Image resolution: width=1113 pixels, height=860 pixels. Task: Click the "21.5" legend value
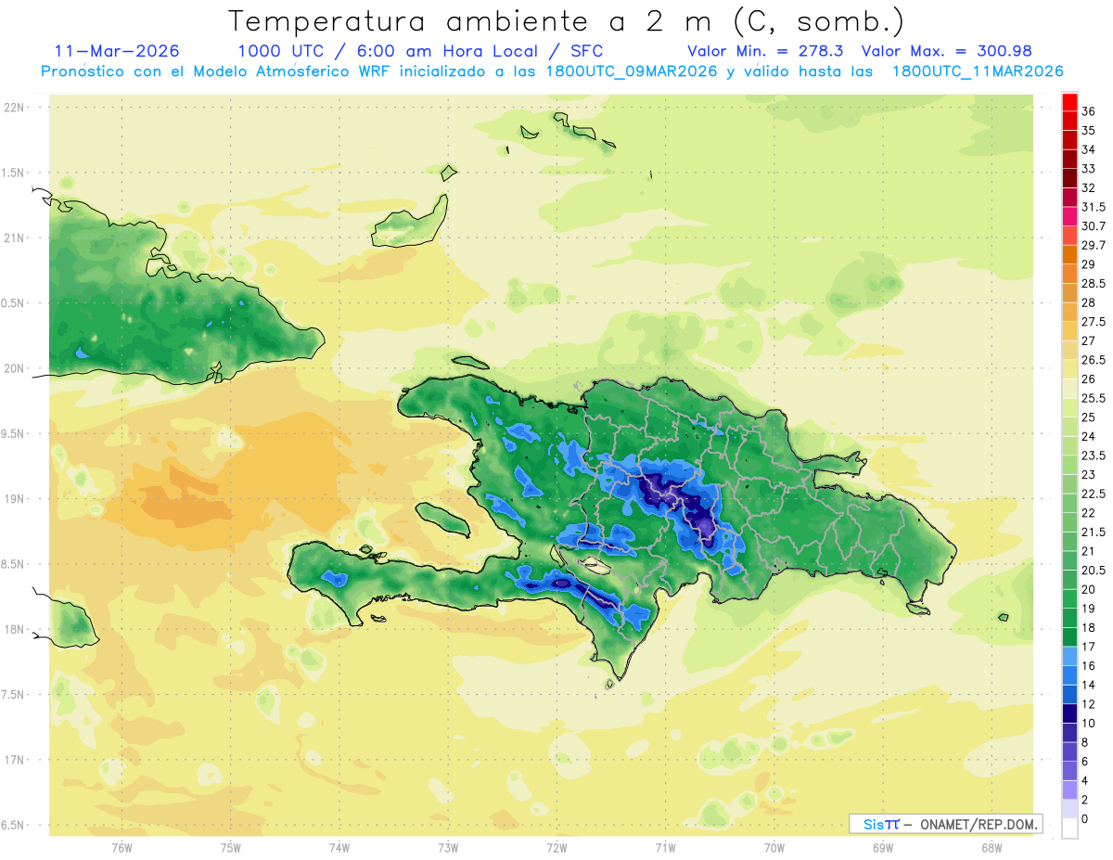[1094, 533]
